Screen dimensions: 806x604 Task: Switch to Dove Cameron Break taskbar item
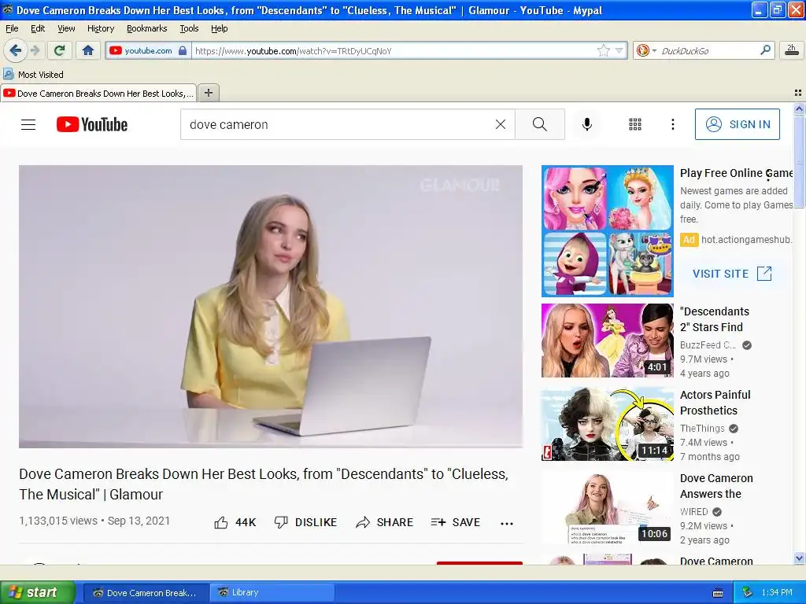coord(146,593)
